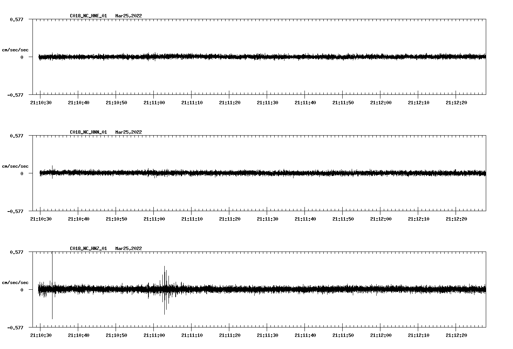
Task: Click the zero baseline label on the HNE plot
Action: (22, 57)
